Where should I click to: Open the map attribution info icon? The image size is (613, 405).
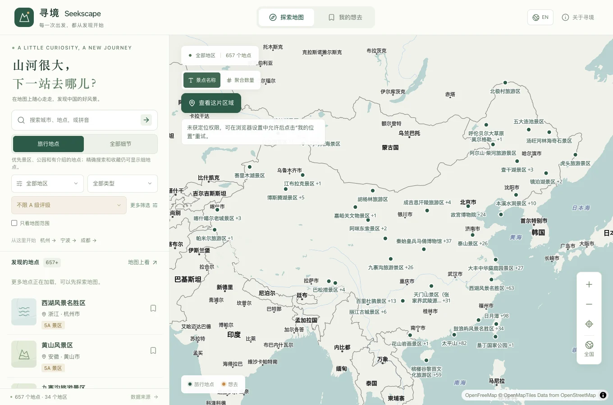click(x=603, y=395)
